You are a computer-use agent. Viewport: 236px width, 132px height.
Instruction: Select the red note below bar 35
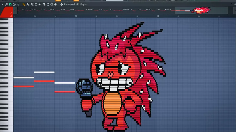point(44,81)
